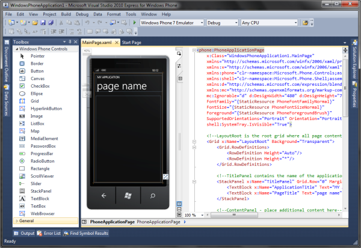361x248 pixels.
Task: Open the 100 % zoom dropdown
Action: (x=202, y=216)
